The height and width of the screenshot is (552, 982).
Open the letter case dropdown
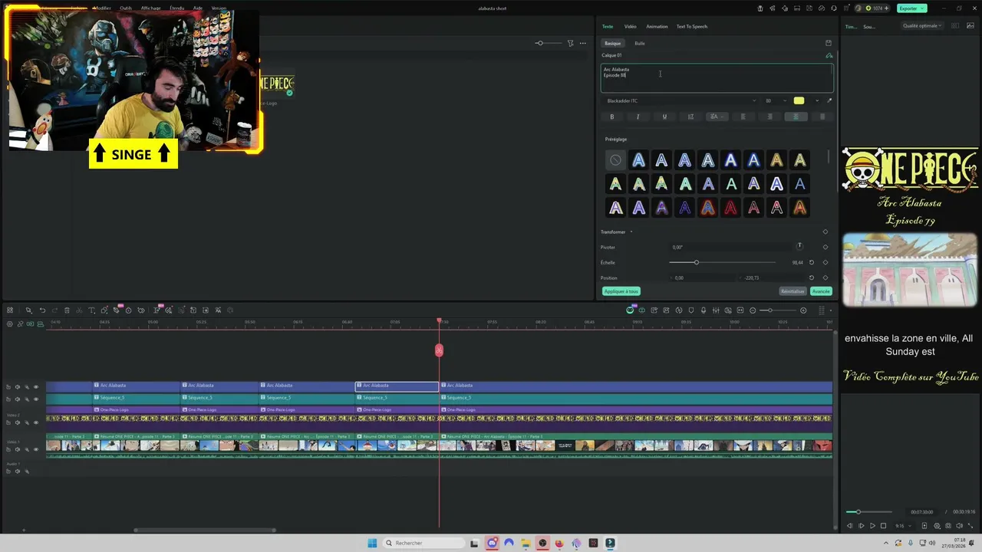717,117
